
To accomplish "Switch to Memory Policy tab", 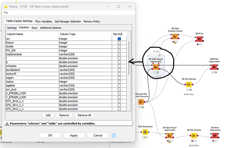I will tap(92, 21).
